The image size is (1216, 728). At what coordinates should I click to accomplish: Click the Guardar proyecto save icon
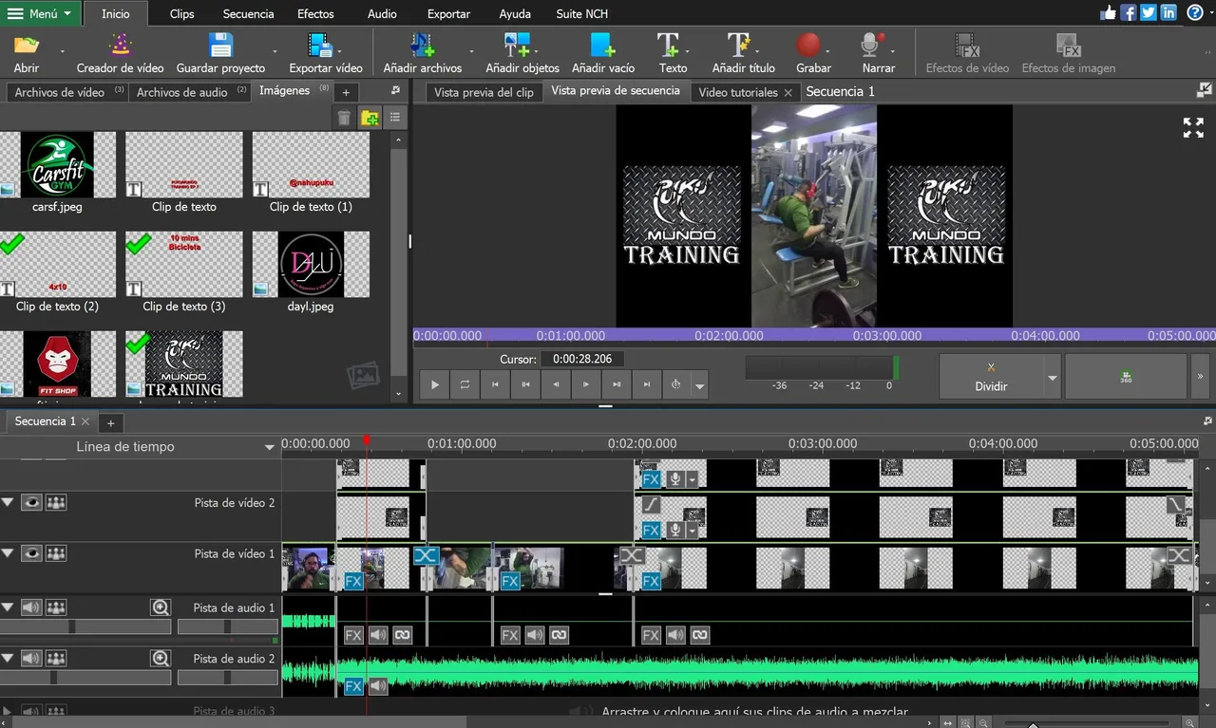point(220,46)
